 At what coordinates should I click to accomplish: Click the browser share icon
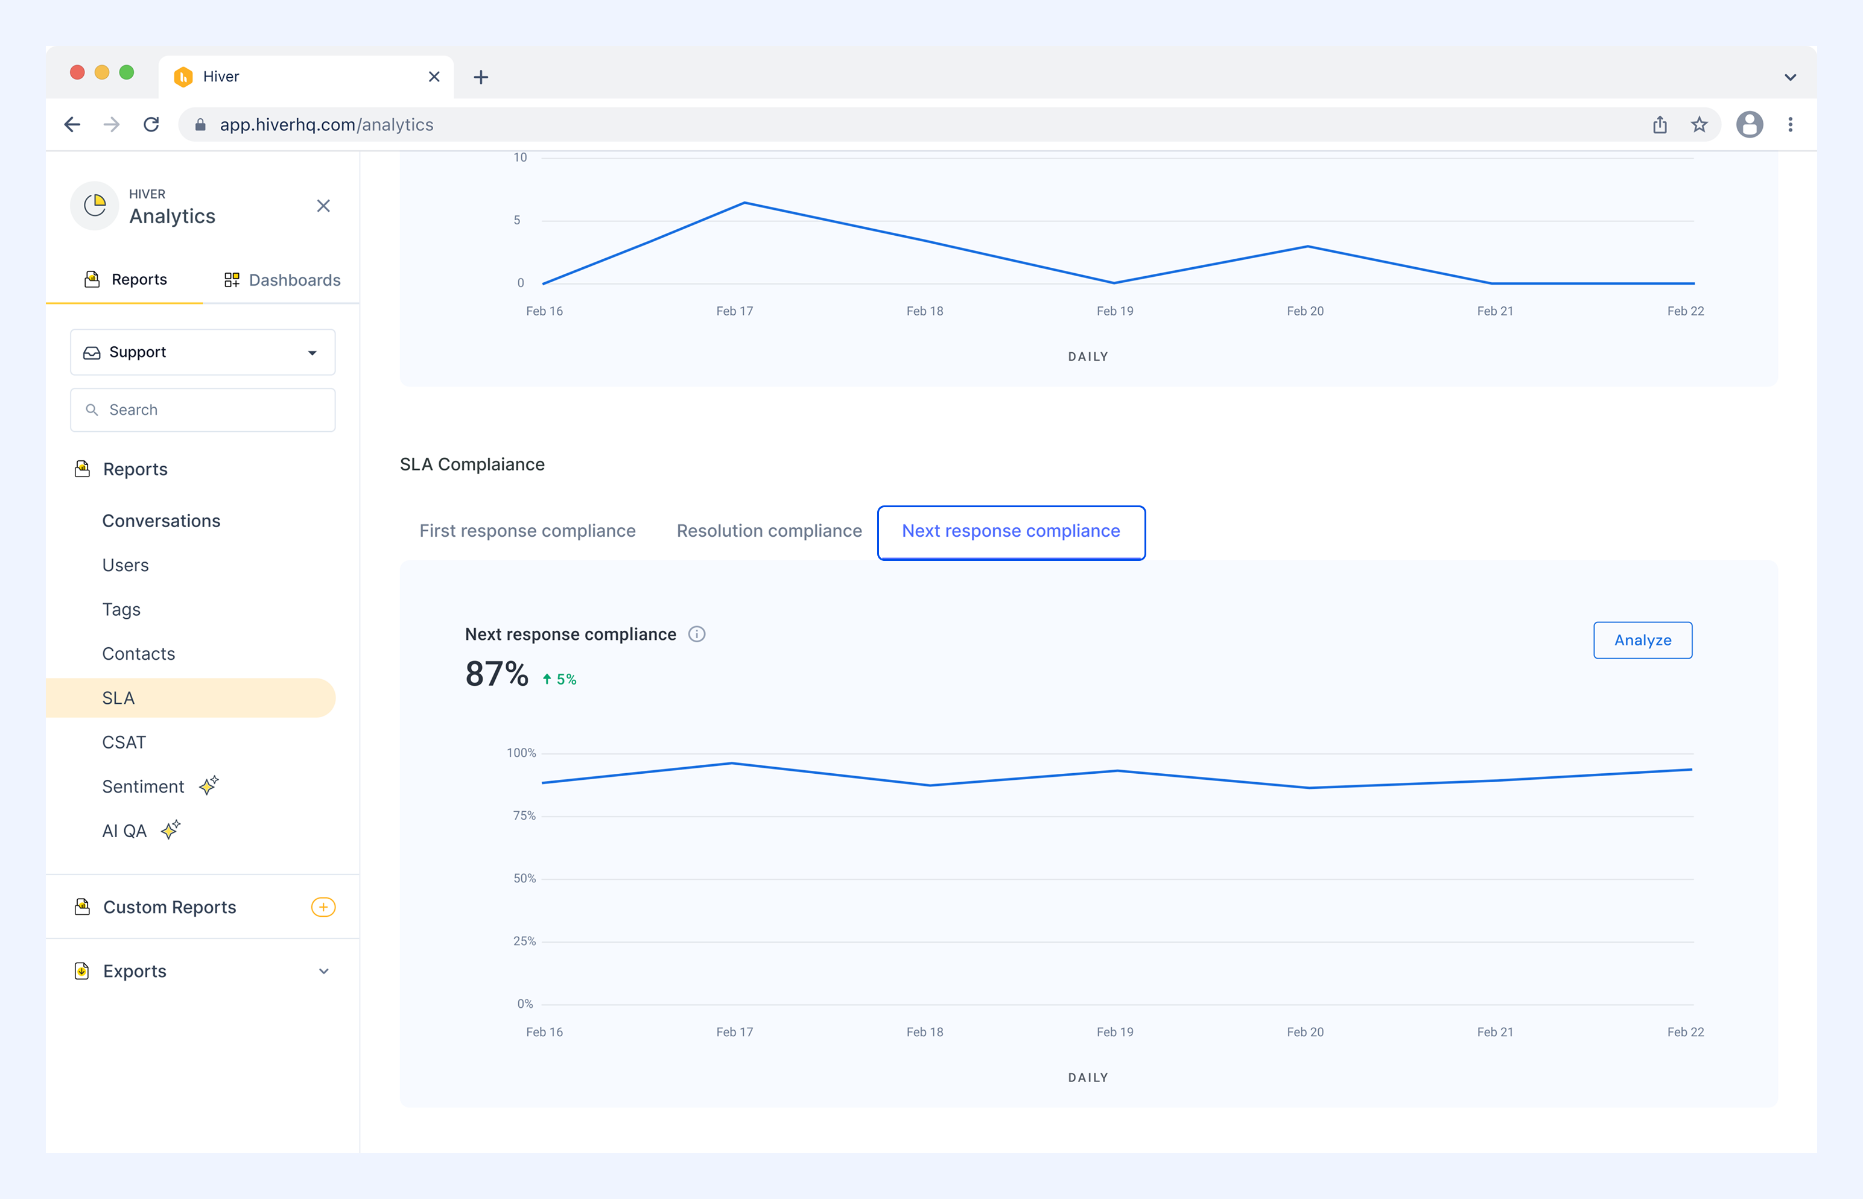(x=1660, y=125)
